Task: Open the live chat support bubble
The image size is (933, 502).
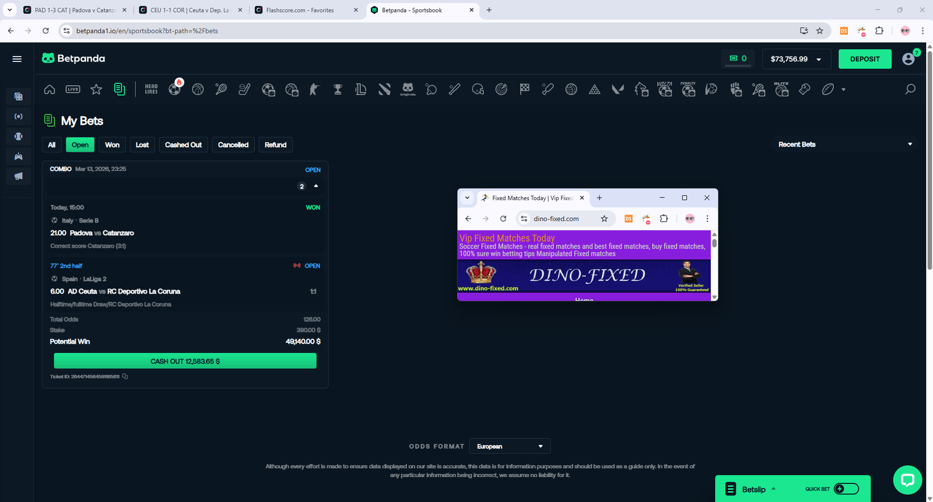Action: [x=907, y=480]
